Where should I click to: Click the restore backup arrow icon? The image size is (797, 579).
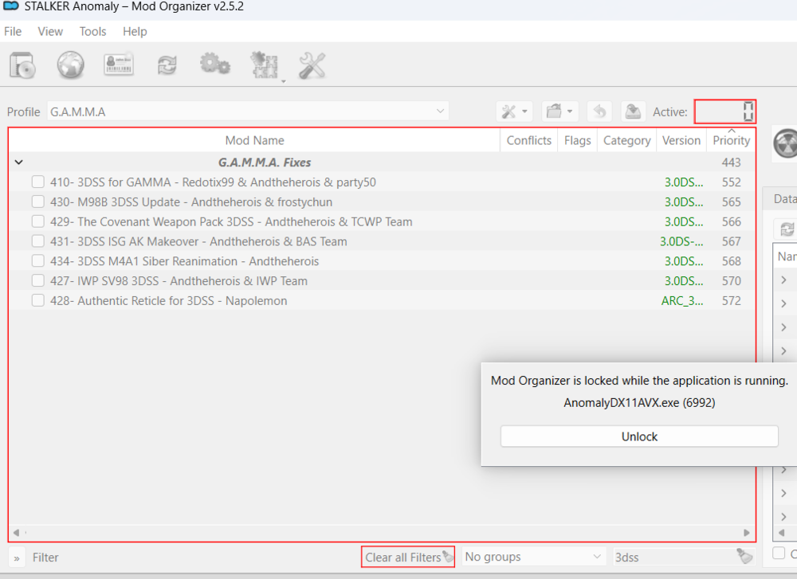pos(599,111)
